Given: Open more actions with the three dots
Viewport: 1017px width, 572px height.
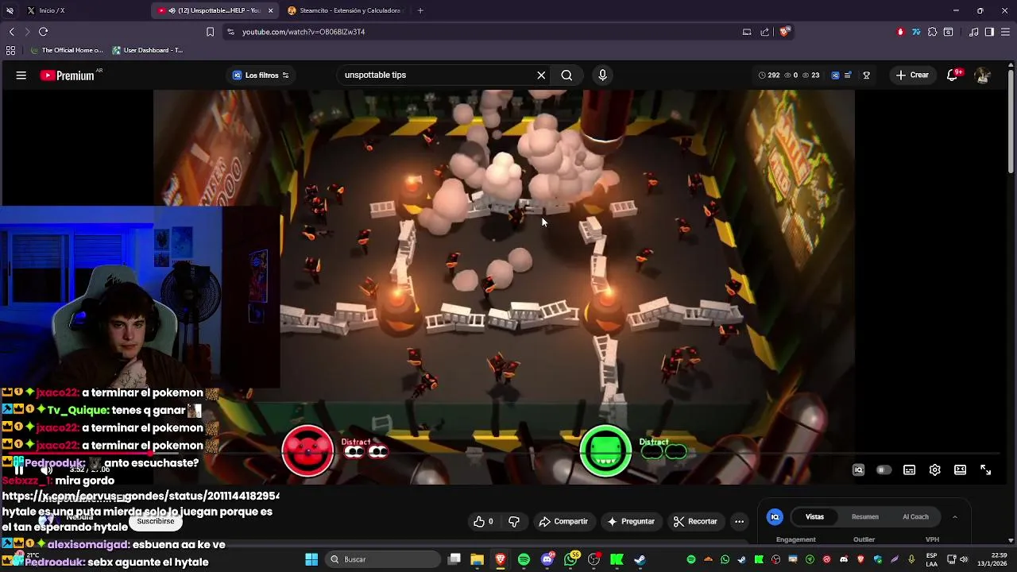Looking at the screenshot, I should pyautogui.click(x=739, y=522).
